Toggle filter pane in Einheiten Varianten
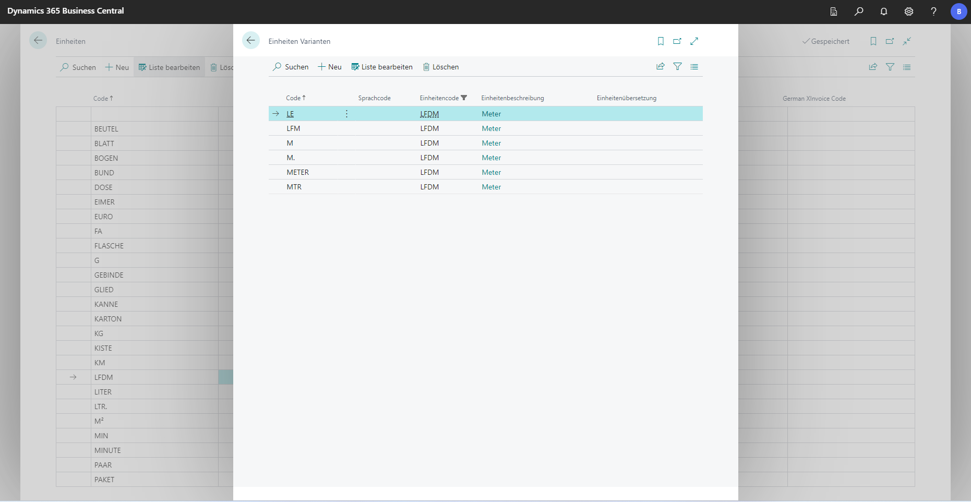971x502 pixels. pos(677,67)
